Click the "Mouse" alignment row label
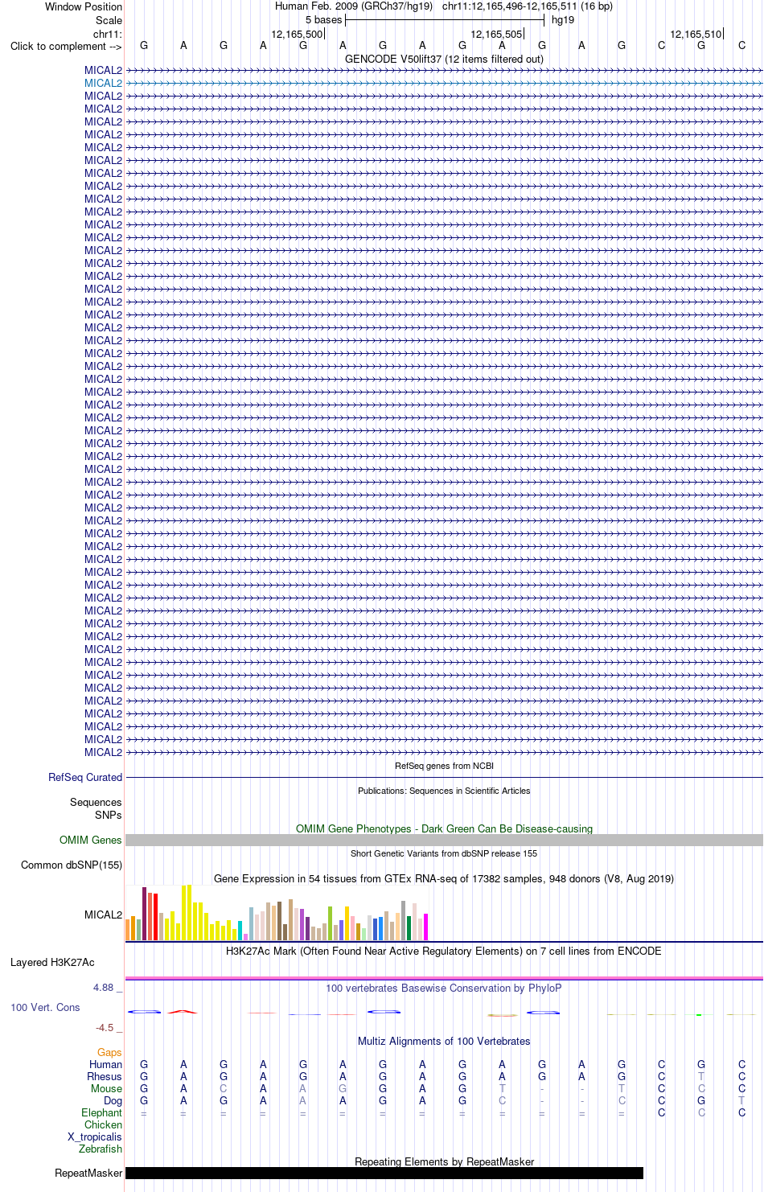764x1192 pixels. click(x=106, y=1088)
